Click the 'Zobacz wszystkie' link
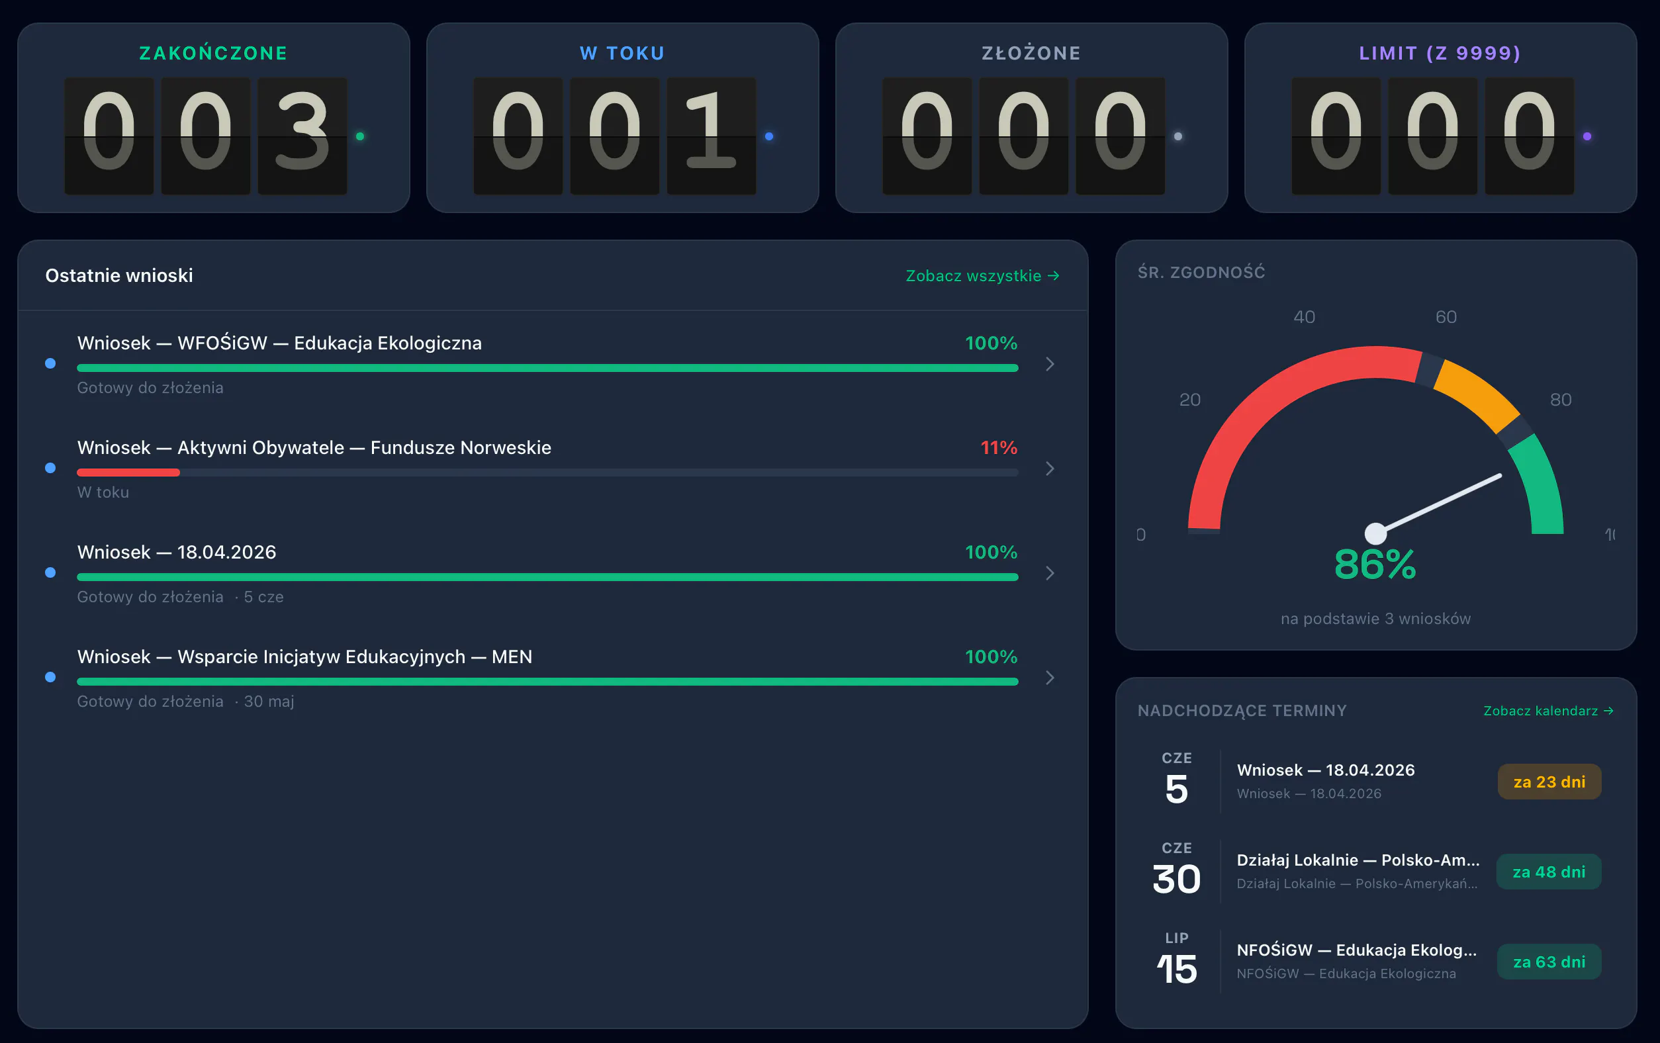This screenshot has width=1660, height=1043. pyautogui.click(x=982, y=276)
